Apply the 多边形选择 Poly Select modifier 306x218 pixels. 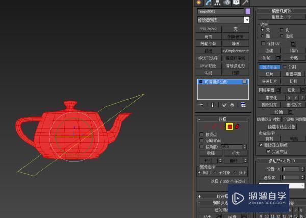[x=208, y=58]
